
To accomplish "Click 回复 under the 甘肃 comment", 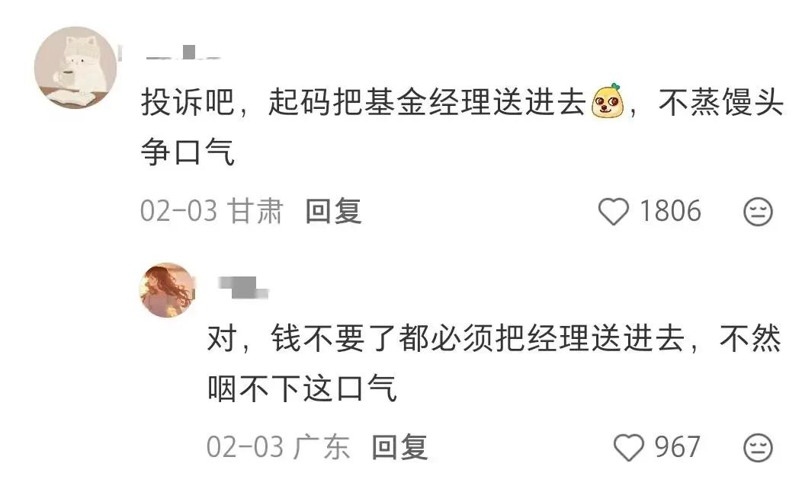I will 333,211.
